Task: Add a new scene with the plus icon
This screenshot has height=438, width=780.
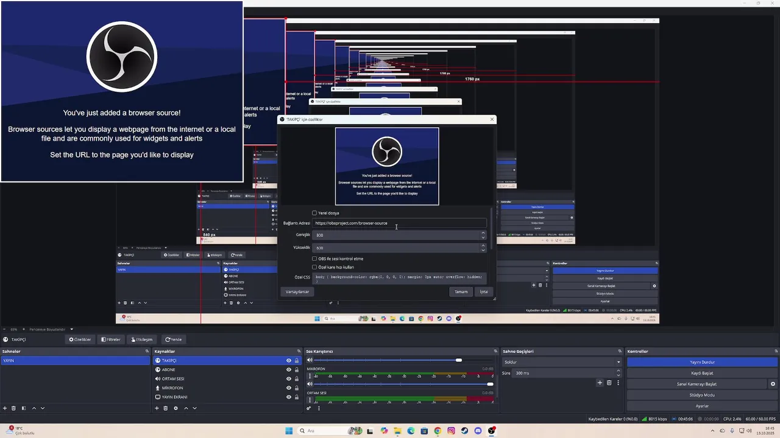Action: 5,408
